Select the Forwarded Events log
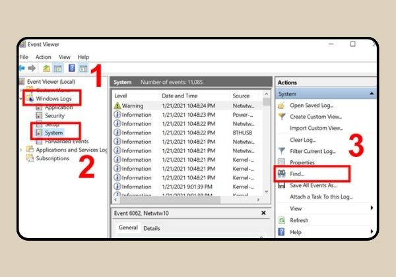This screenshot has height=277, width=396. (67, 141)
